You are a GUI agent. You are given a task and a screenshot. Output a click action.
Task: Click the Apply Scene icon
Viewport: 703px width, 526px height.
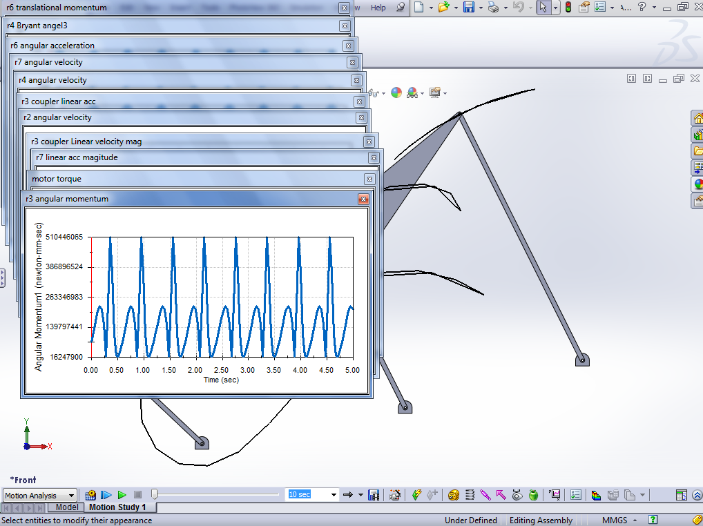click(x=412, y=92)
